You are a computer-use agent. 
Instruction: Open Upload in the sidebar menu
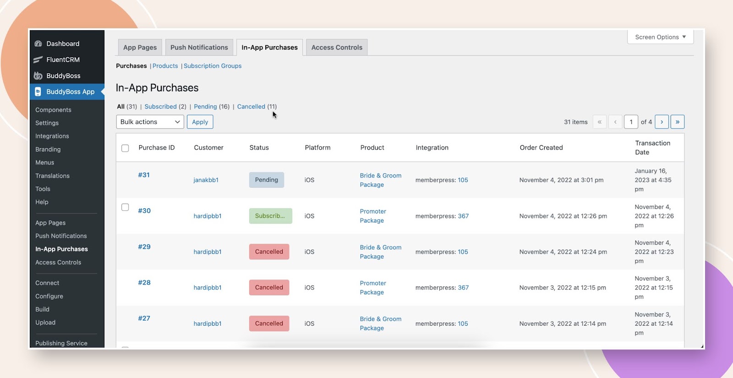pos(45,323)
